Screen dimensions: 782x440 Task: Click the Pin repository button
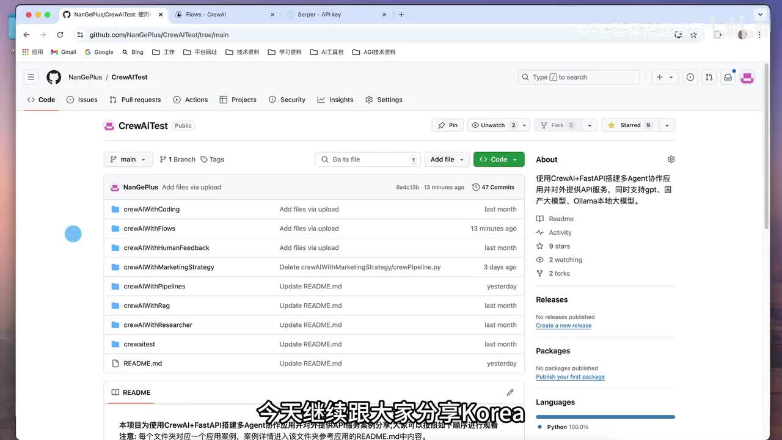(448, 125)
